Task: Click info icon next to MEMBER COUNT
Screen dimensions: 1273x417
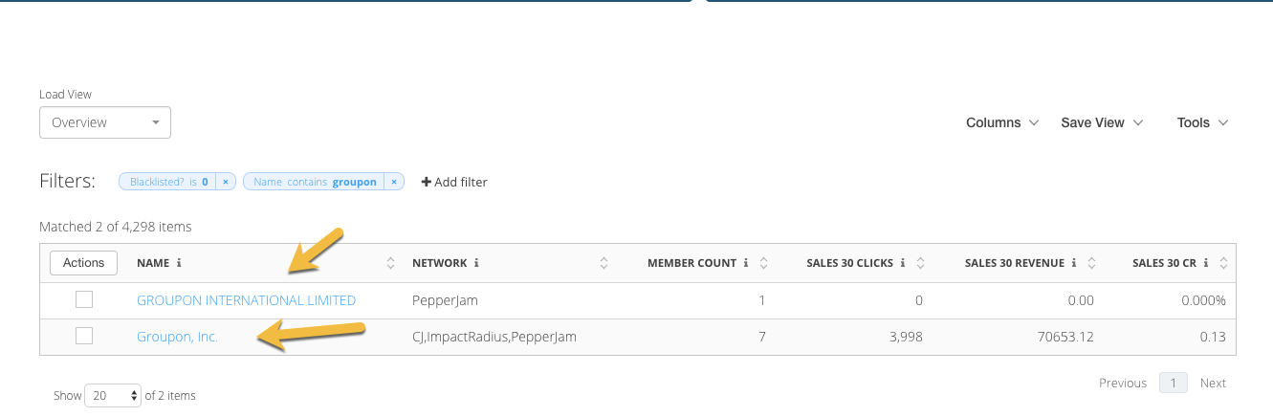Action: pos(746,263)
